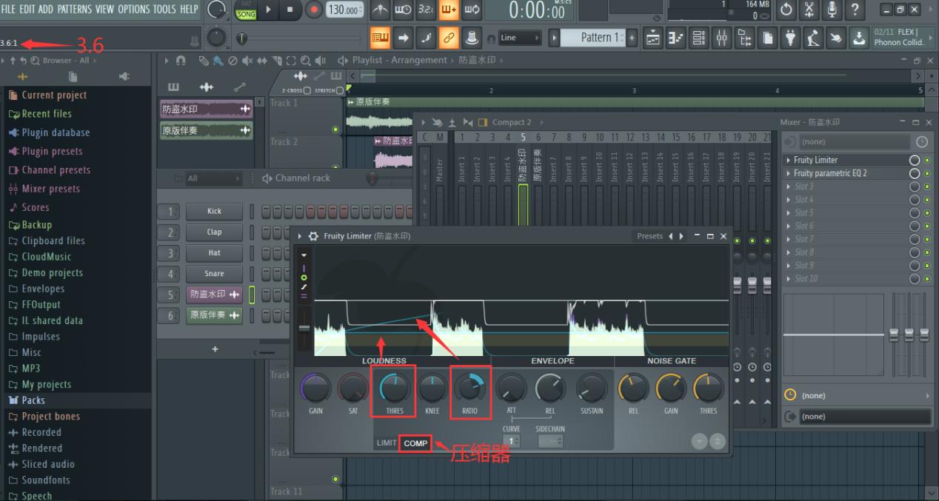Enable the Z-CROSS option in the Playlist

307,90
